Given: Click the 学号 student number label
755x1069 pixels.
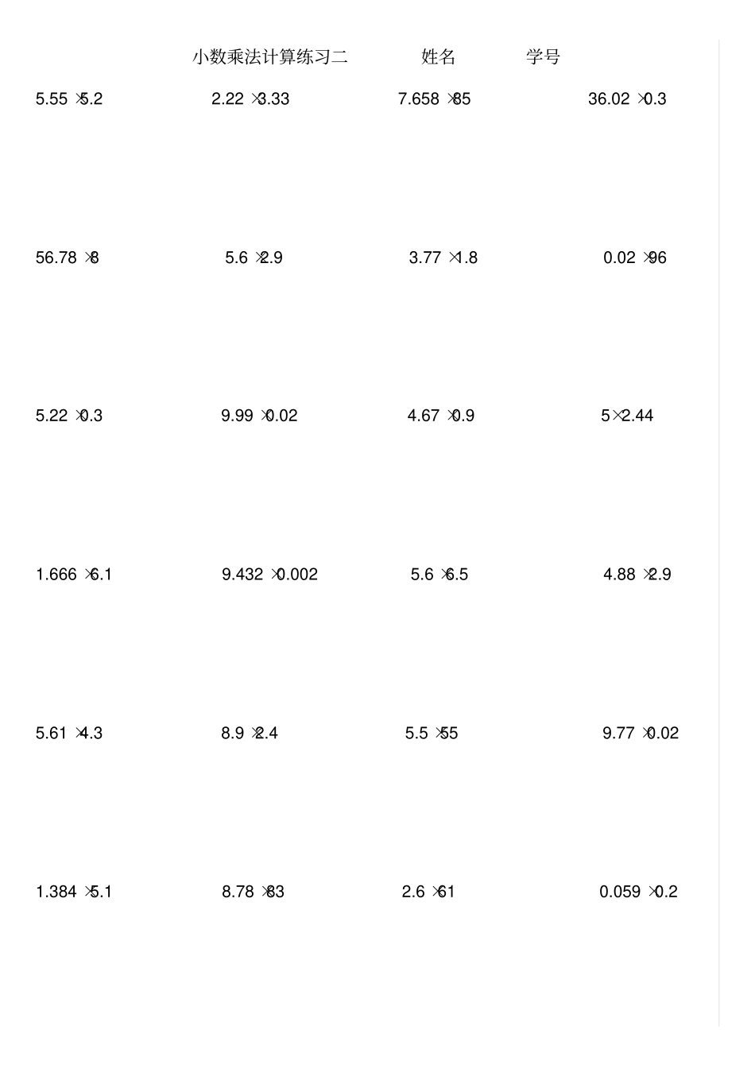Looking at the screenshot, I should [x=543, y=57].
